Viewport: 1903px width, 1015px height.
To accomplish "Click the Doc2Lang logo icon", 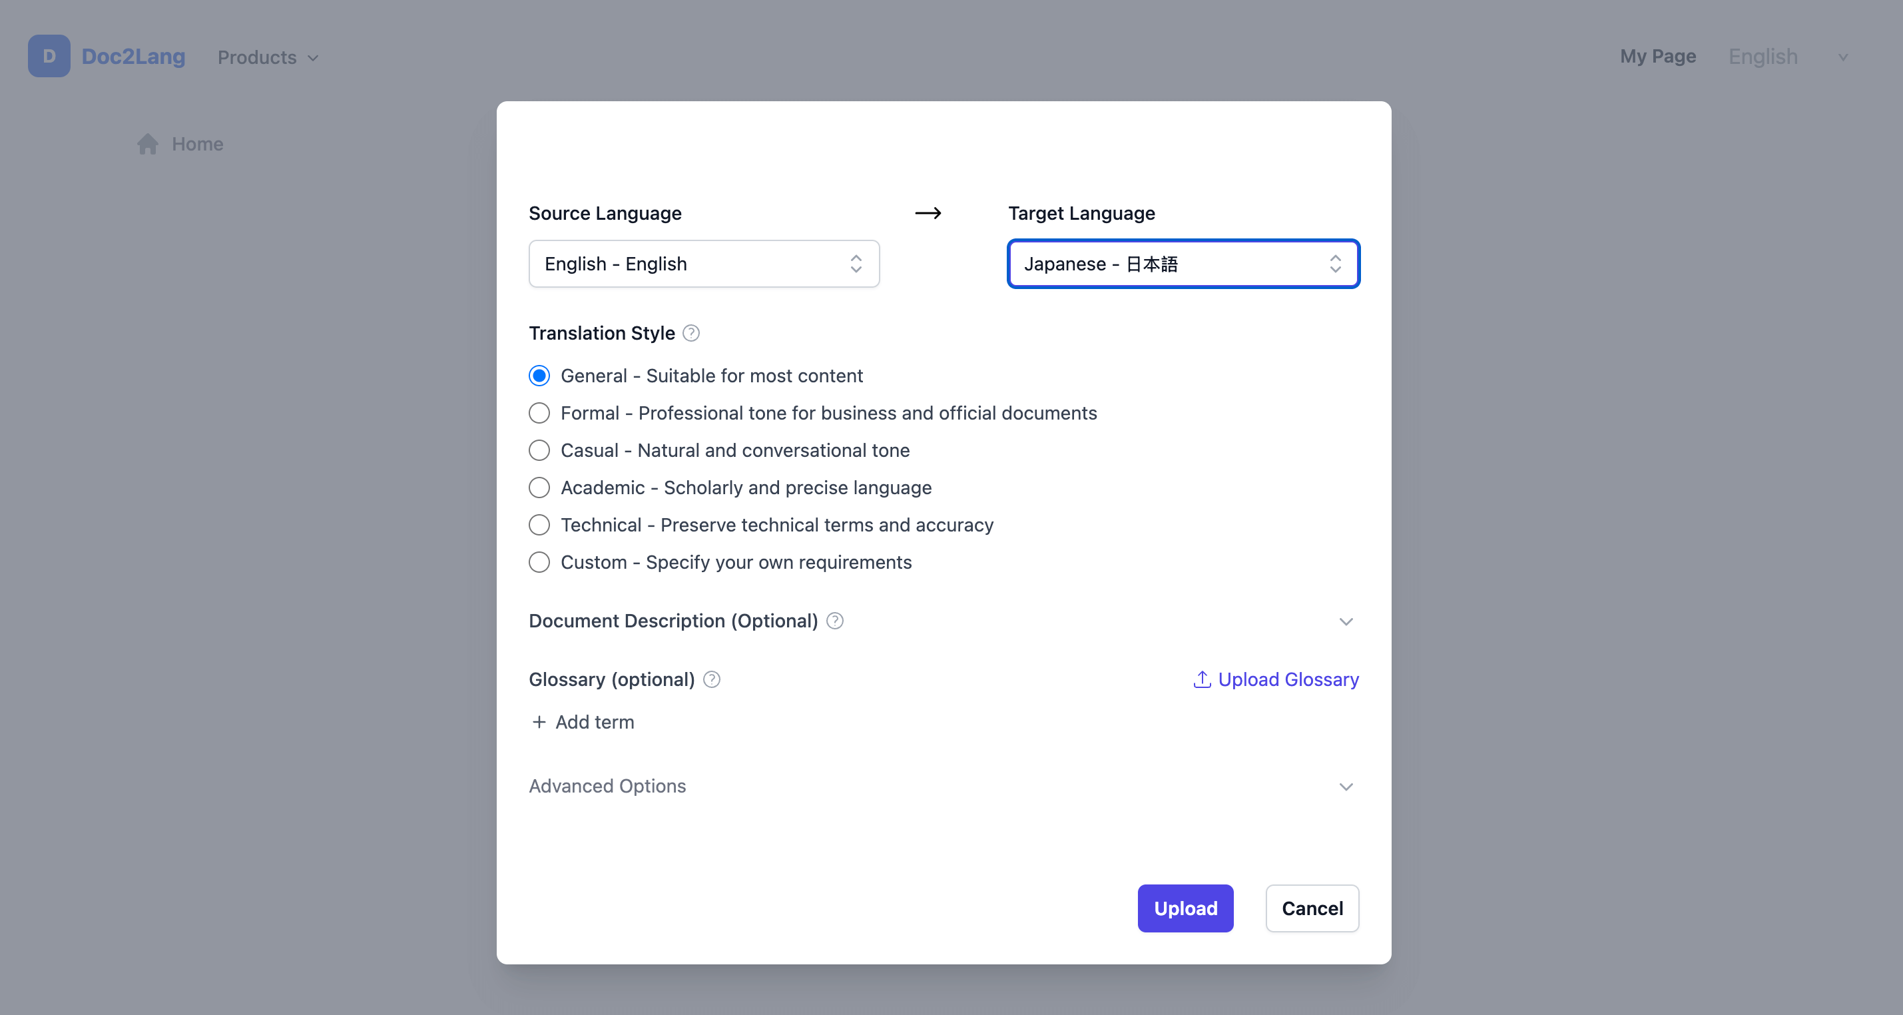I will [49, 56].
